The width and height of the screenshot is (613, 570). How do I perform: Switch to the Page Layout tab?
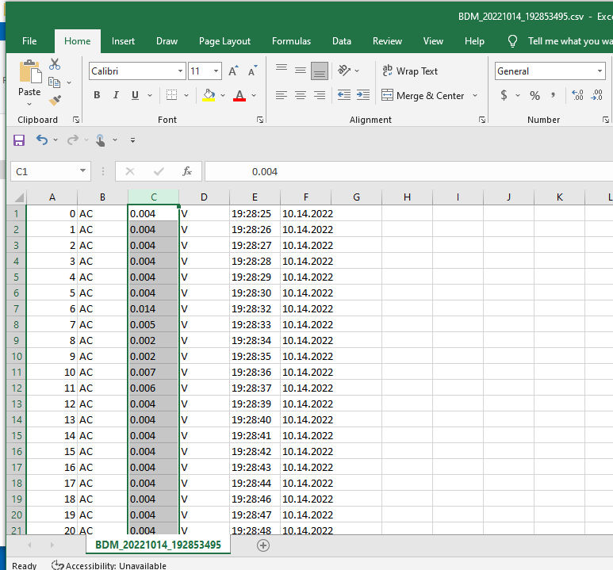(x=224, y=41)
